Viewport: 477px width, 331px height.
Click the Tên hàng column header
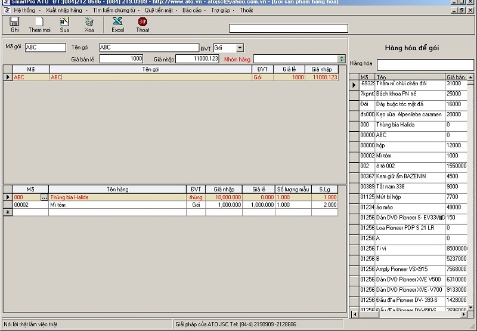pos(117,189)
